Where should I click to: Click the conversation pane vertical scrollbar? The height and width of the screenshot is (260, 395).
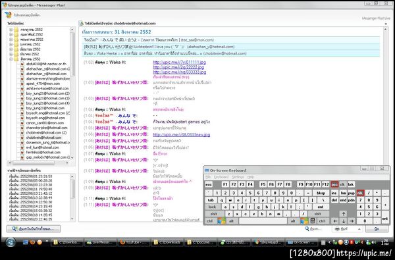[x=385, y=95]
